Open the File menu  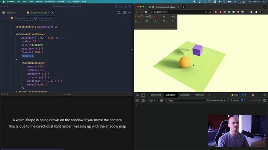pos(19,2)
